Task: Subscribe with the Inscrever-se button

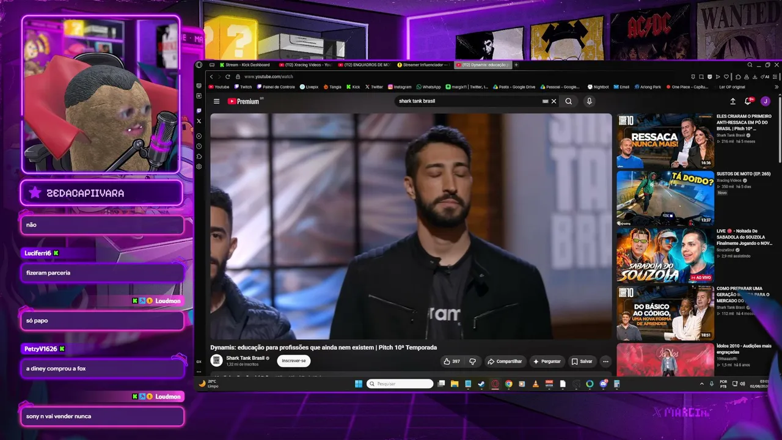Action: (294, 361)
